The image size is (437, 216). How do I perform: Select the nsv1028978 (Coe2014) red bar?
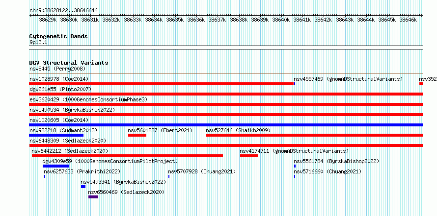[x=162, y=84]
